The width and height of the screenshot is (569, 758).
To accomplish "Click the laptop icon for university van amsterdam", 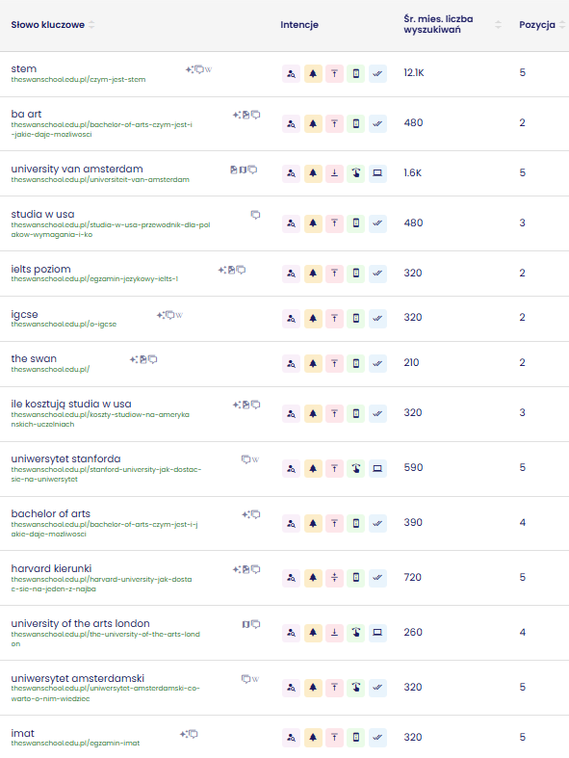I will 377,173.
